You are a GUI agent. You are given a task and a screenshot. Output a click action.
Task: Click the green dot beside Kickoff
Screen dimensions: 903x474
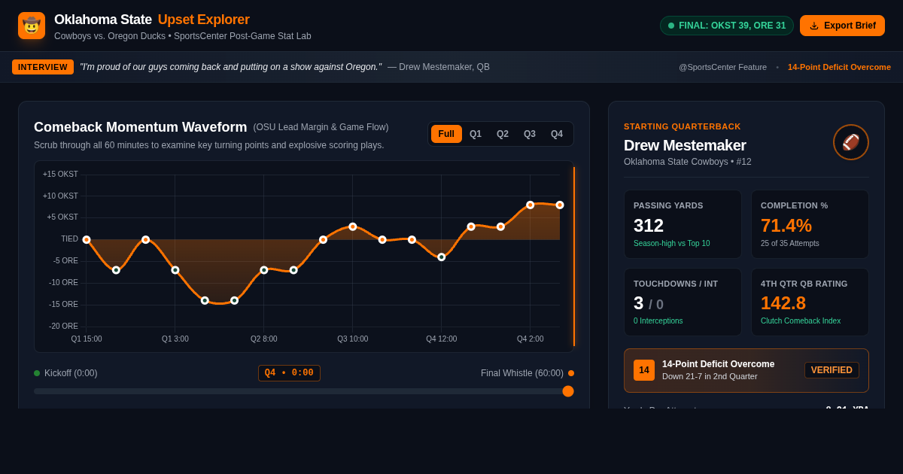click(37, 373)
